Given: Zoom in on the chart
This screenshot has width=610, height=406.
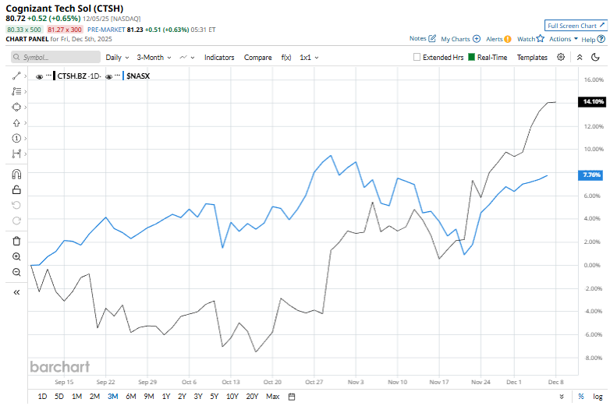Looking at the screenshot, I should coord(16,256).
